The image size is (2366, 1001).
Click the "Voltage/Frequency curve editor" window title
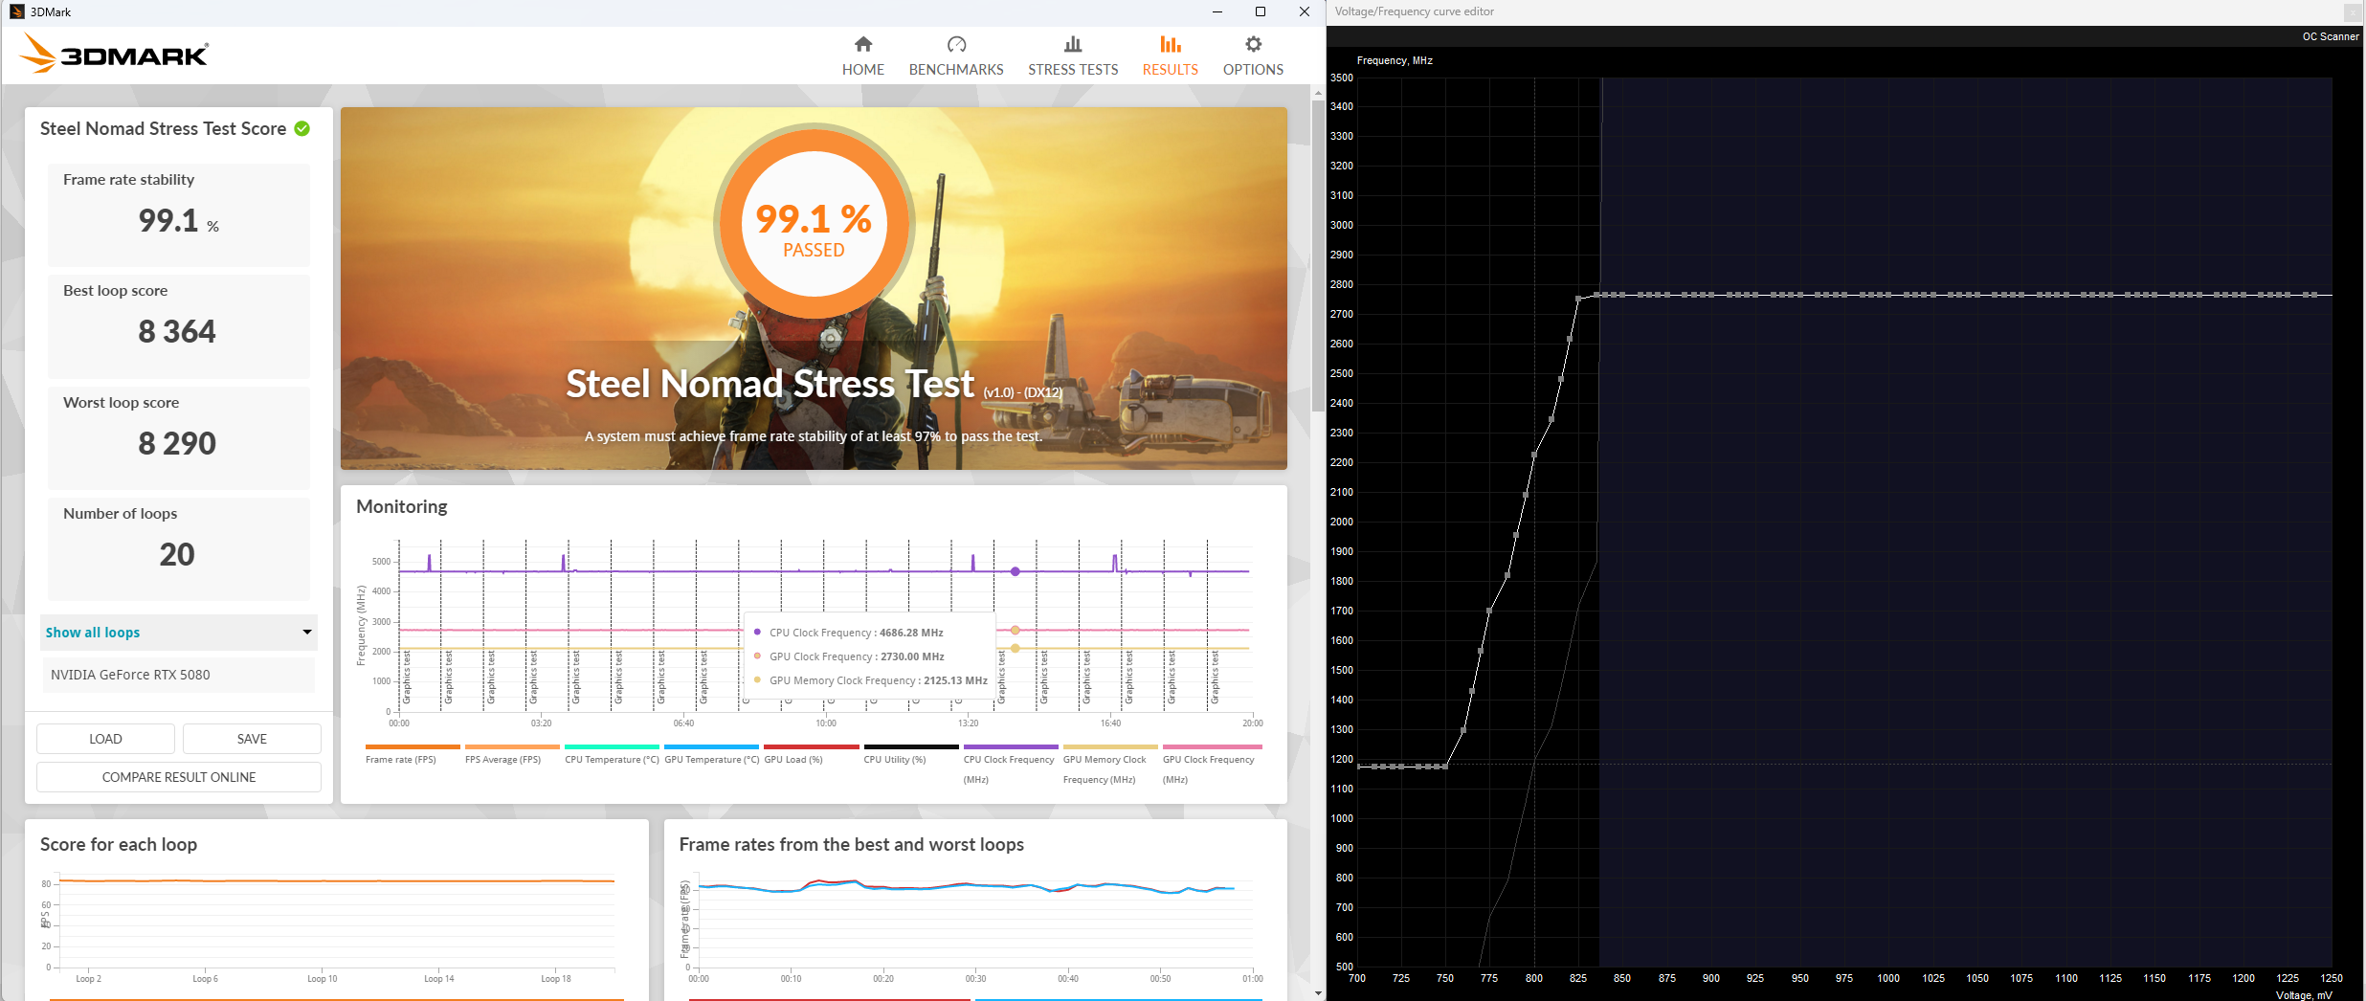[1415, 11]
